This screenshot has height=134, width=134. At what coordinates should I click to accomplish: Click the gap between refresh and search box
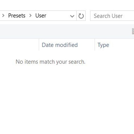[x=88, y=16]
